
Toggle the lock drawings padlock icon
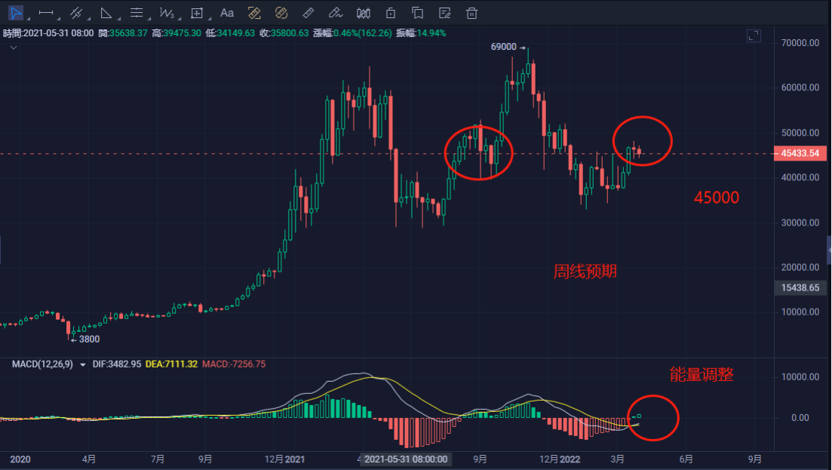click(391, 13)
